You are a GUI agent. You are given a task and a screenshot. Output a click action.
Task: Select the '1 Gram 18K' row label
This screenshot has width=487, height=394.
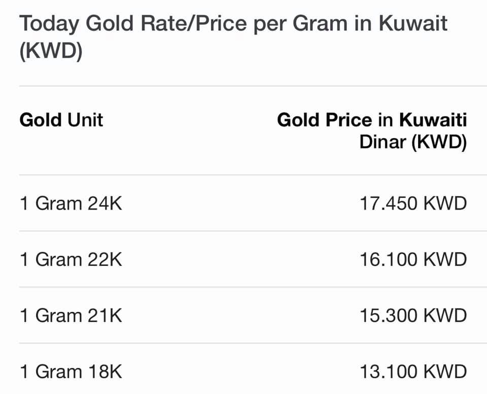(71, 372)
